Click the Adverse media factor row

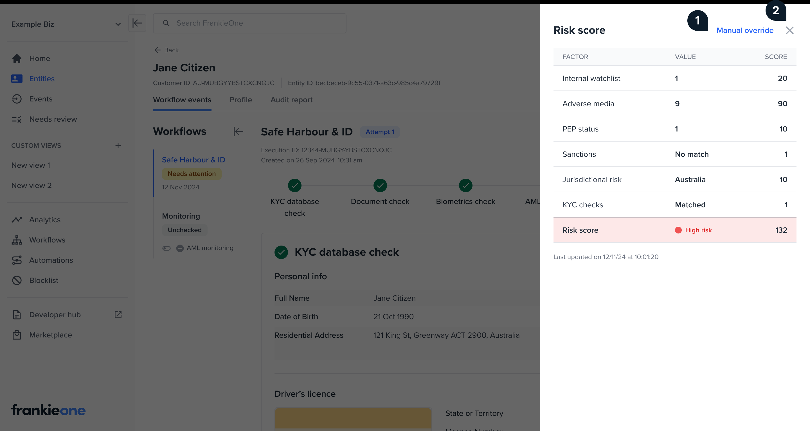(675, 104)
